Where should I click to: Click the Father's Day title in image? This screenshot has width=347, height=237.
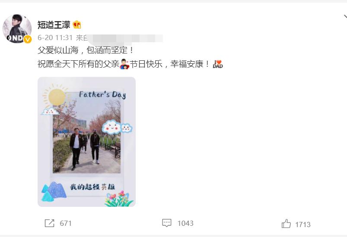coord(102,95)
